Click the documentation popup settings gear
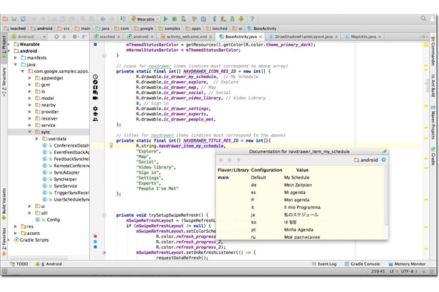The width and height of the screenshot is (439, 292). (383, 160)
